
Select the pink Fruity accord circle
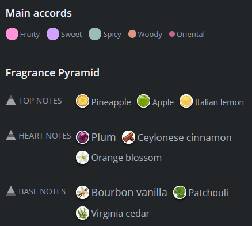12,34
